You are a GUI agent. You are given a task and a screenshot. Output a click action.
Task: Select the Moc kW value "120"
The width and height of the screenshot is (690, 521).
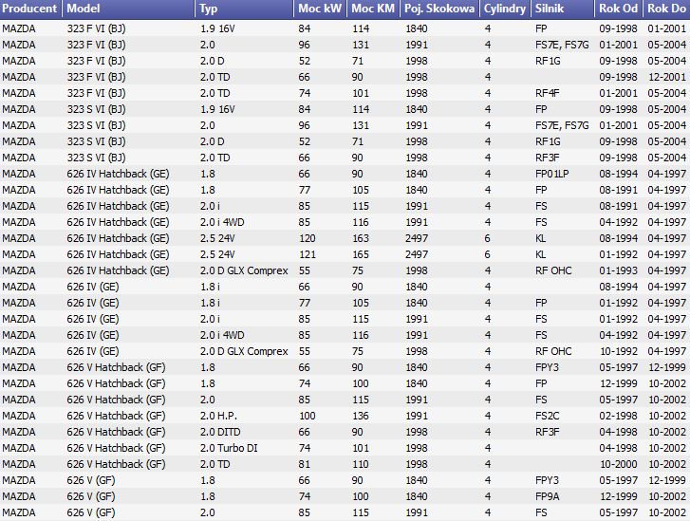pos(307,238)
